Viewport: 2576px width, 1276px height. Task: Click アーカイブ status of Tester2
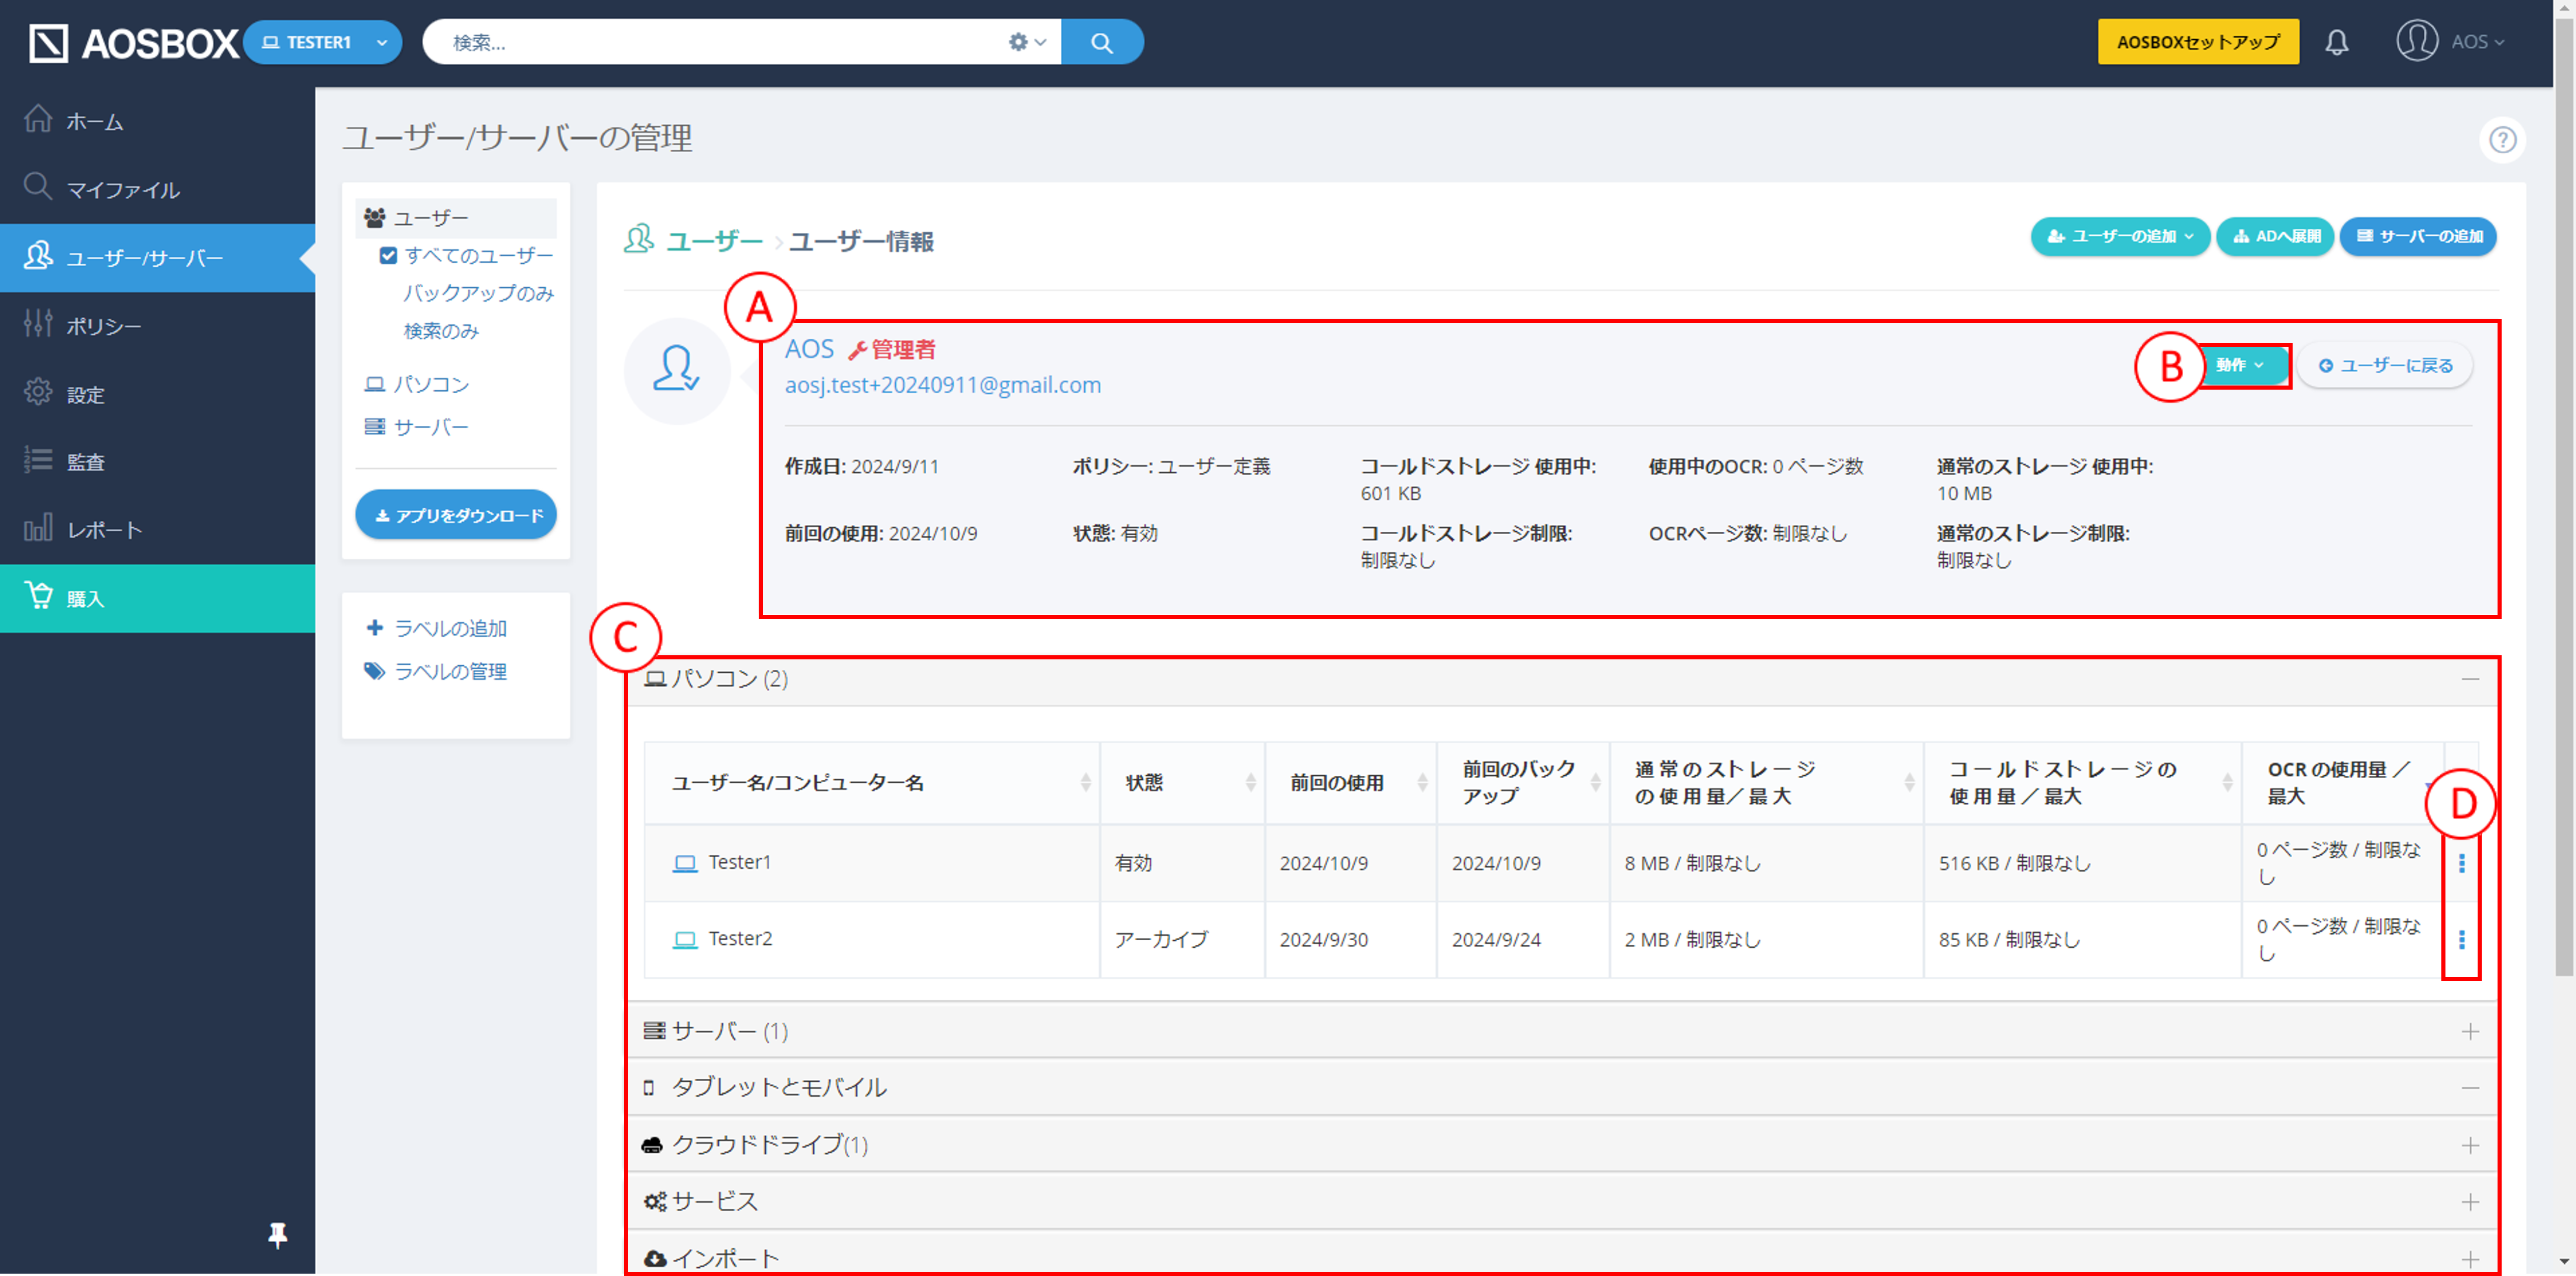point(1162,940)
